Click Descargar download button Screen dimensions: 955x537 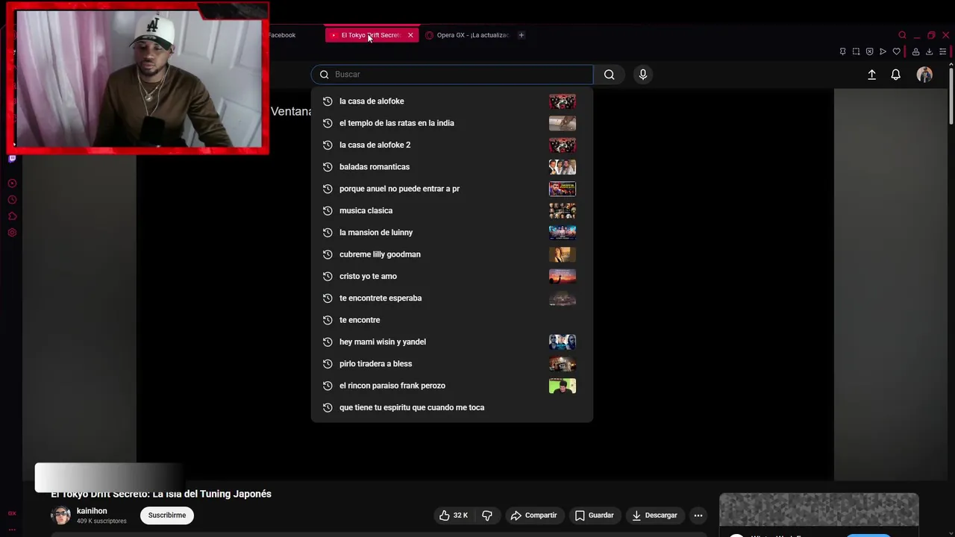[655, 515]
